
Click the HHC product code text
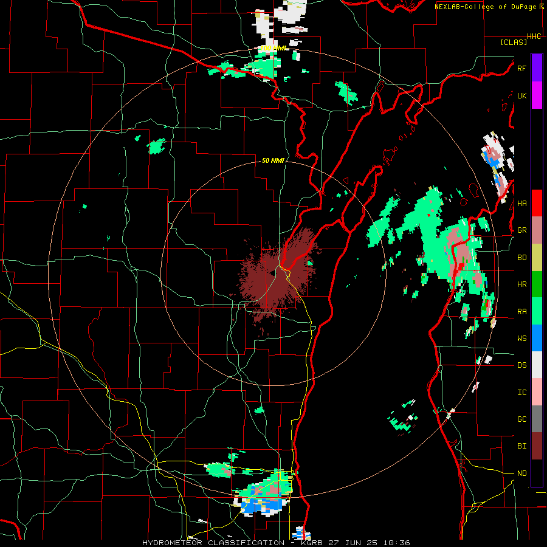[534, 36]
